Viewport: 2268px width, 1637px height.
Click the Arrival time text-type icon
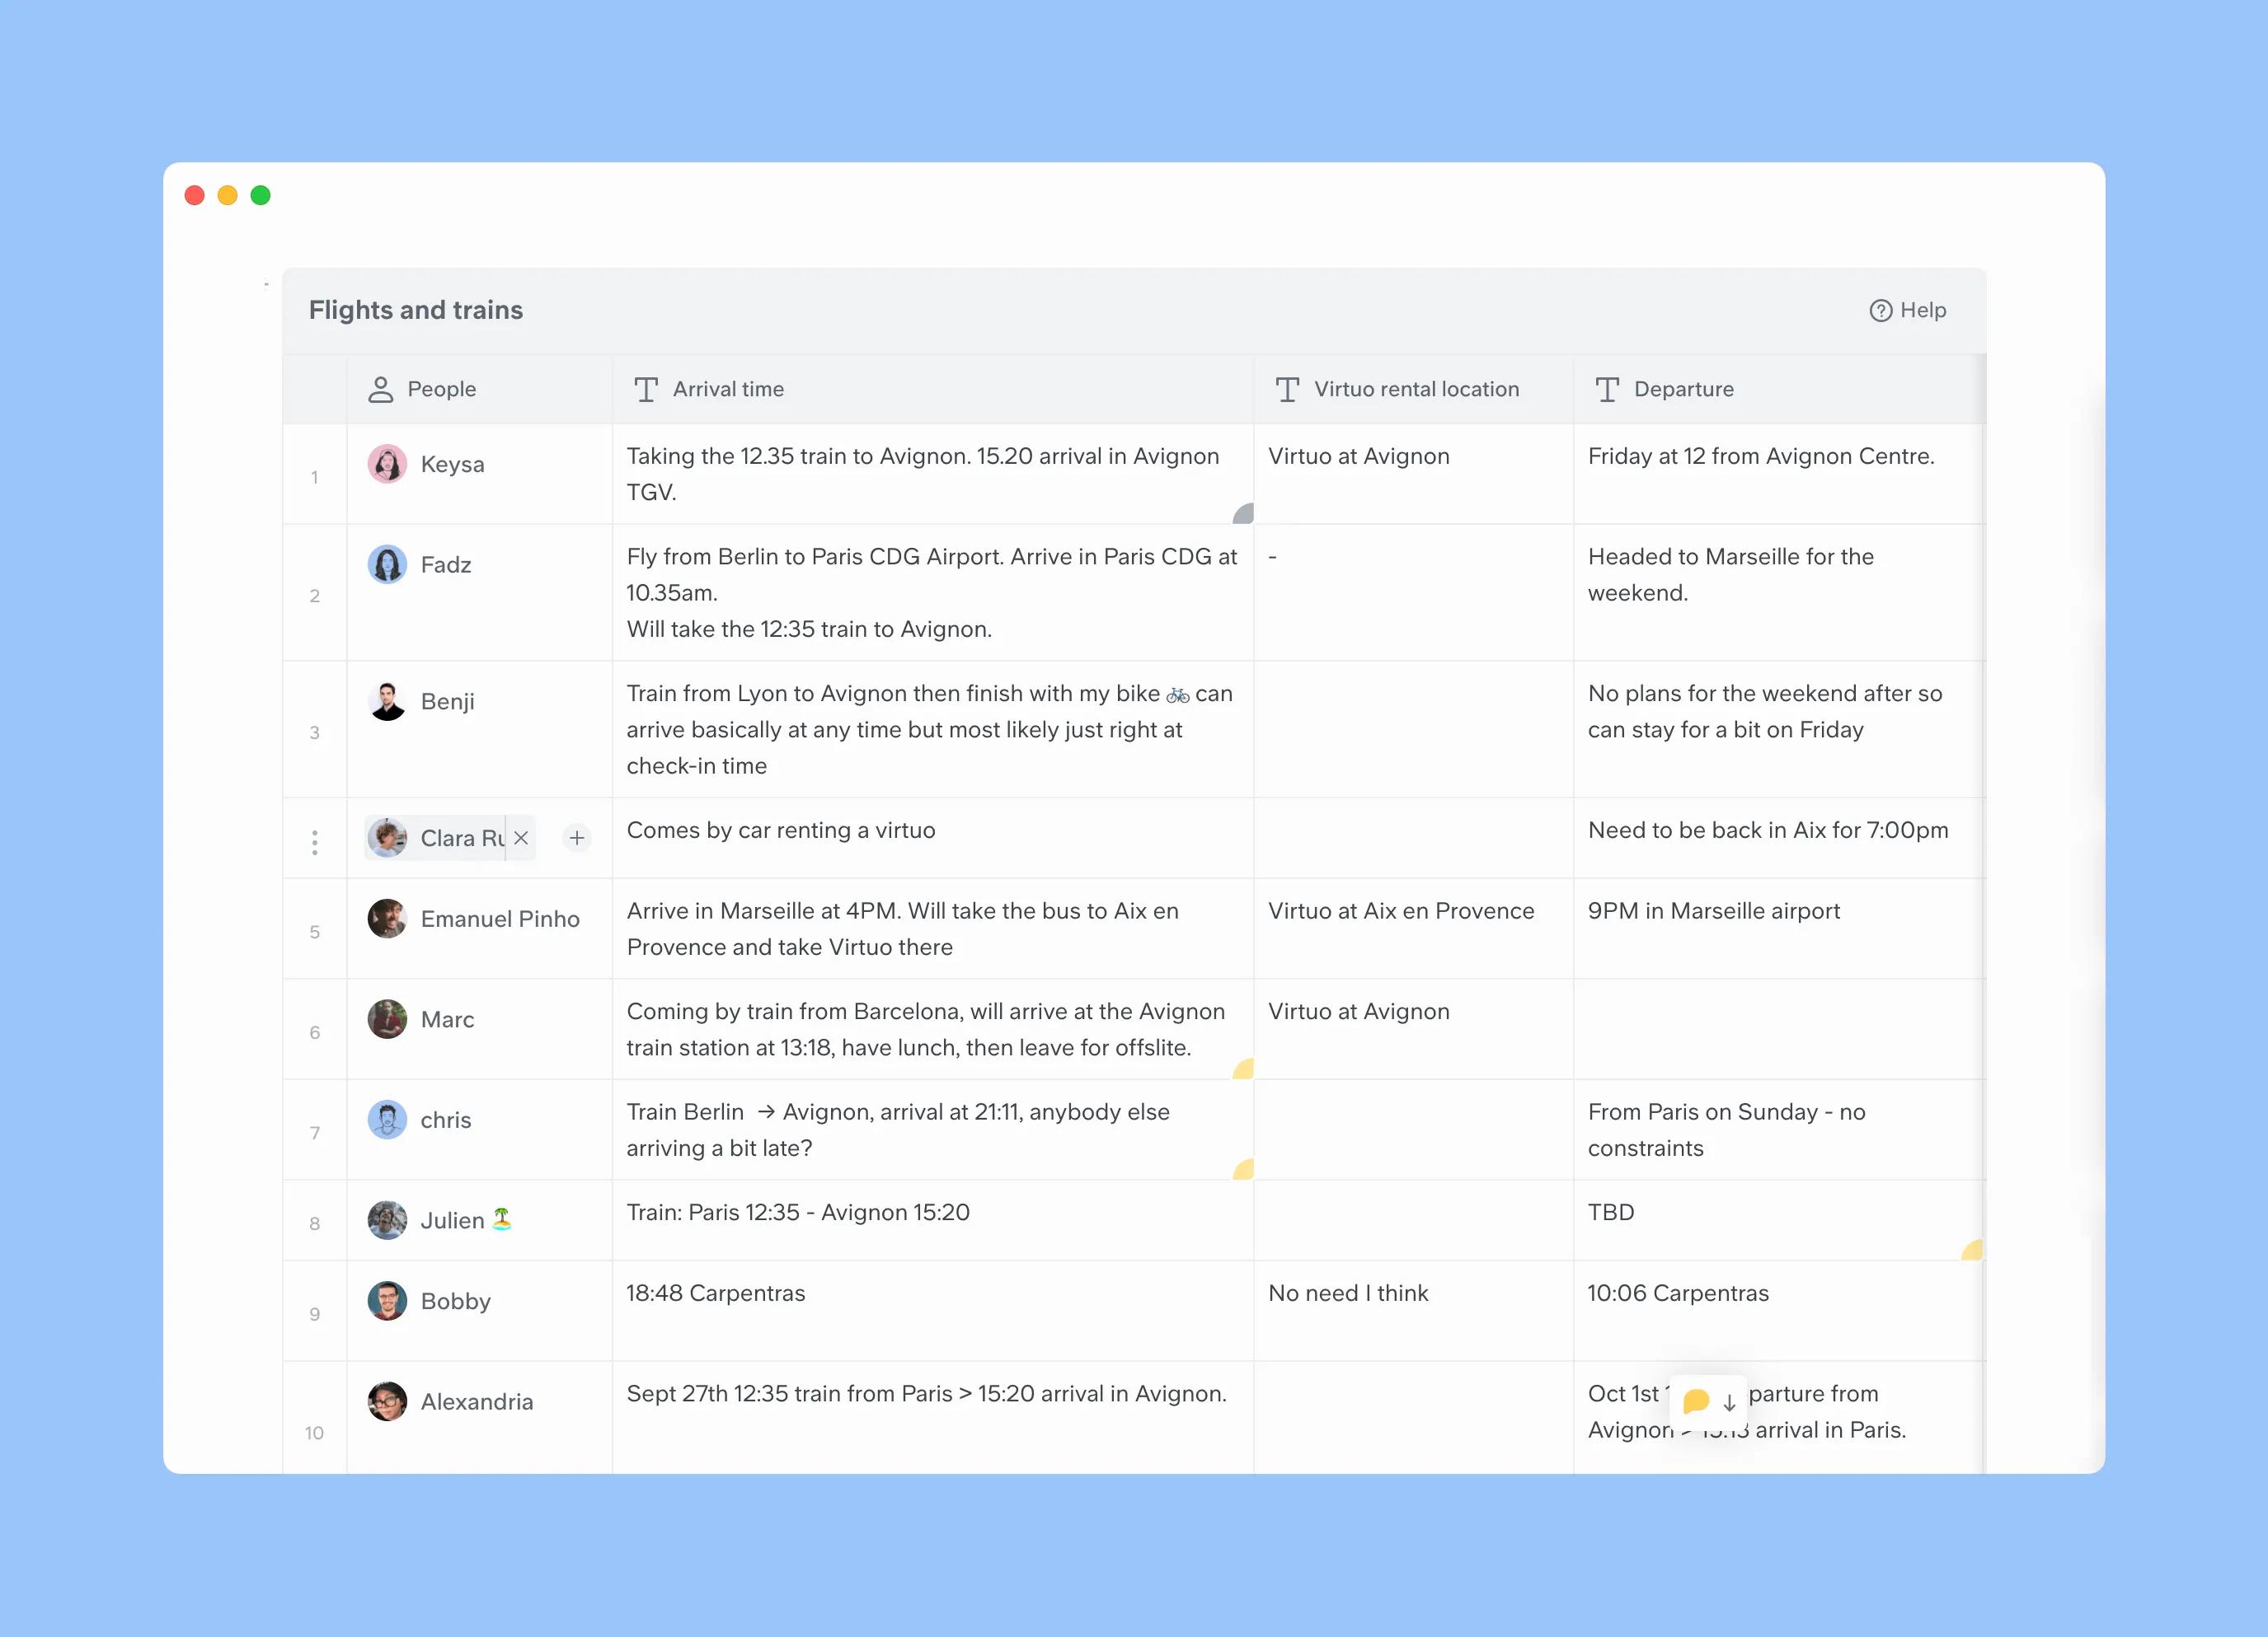pyautogui.click(x=646, y=389)
